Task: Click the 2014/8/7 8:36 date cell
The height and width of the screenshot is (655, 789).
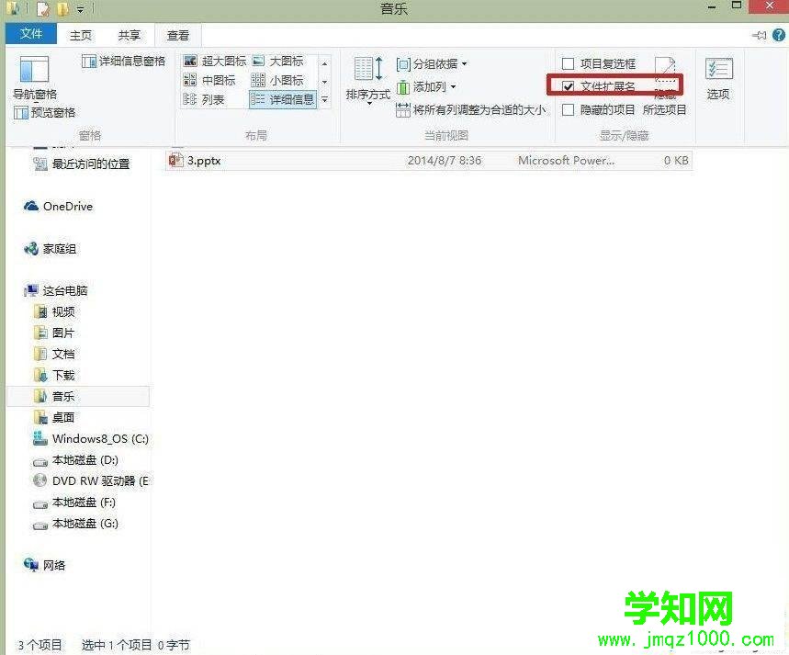Action: (x=445, y=161)
